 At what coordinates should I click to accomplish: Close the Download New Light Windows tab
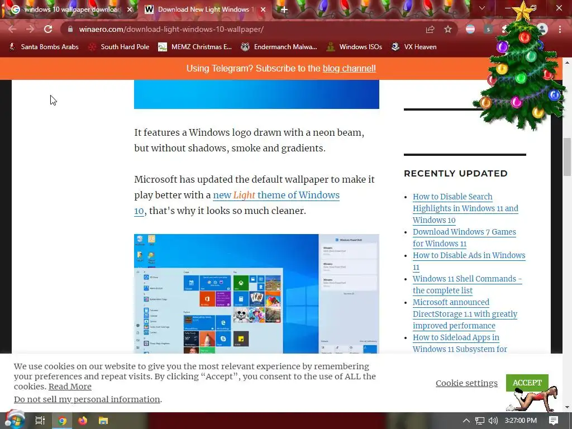pyautogui.click(x=263, y=9)
